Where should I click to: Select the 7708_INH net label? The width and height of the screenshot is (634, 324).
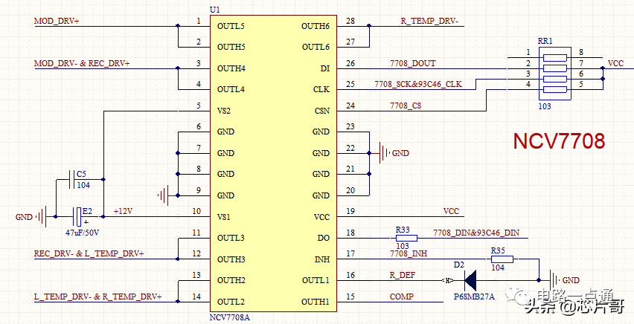[409, 253]
